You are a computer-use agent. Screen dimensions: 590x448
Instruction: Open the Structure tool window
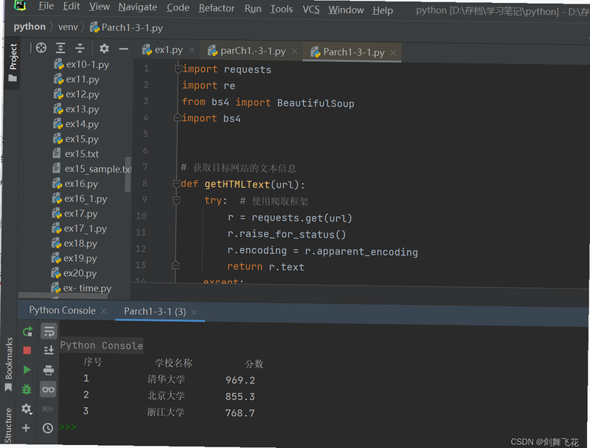pos(7,424)
